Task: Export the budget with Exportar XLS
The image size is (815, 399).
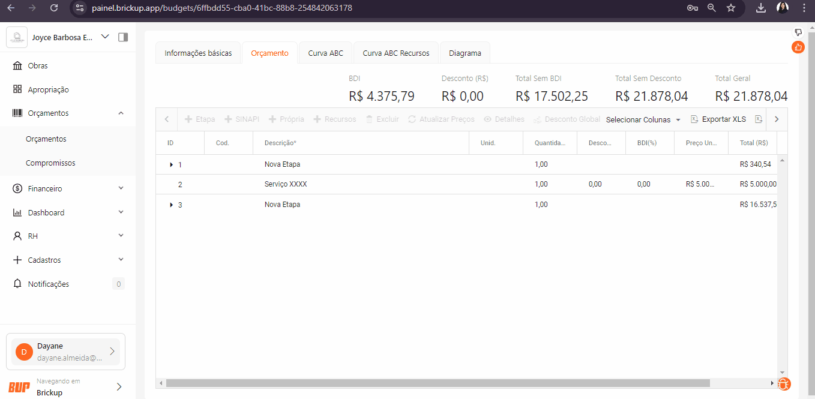Action: pyautogui.click(x=718, y=119)
